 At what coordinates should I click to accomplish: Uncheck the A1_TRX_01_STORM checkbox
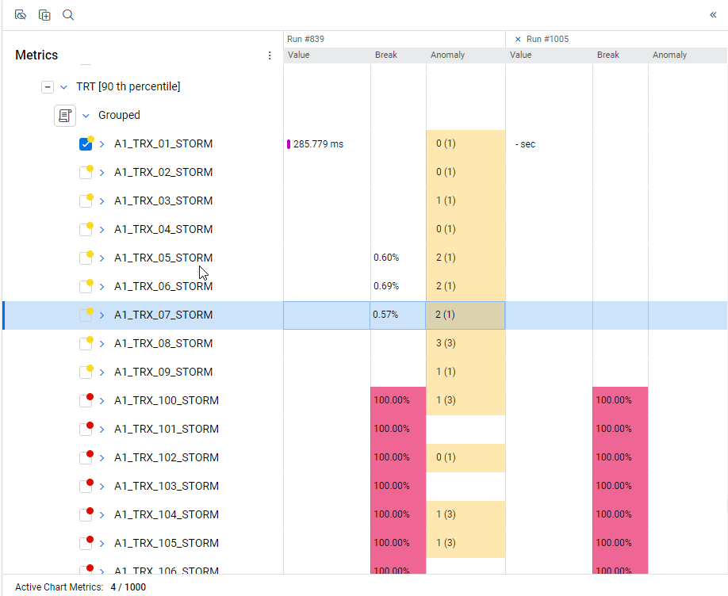pos(86,144)
